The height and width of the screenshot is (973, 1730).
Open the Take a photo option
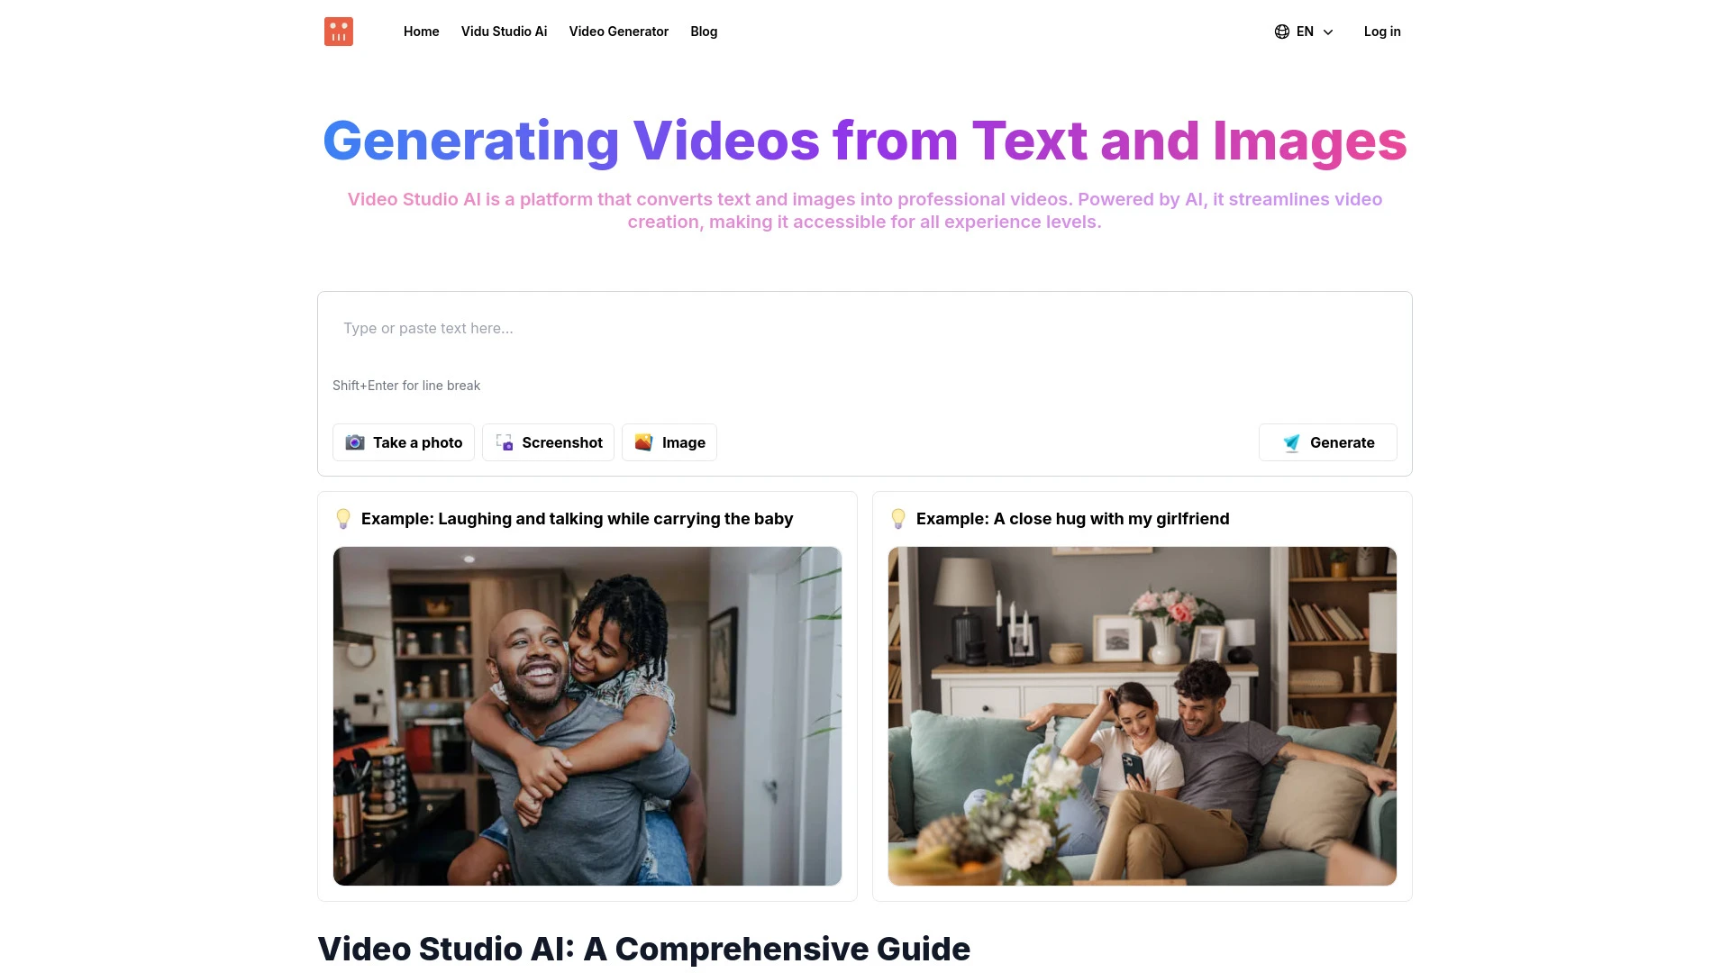click(x=404, y=442)
